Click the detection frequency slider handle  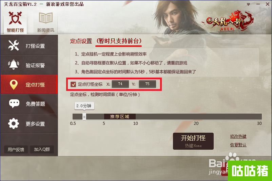coord(84,117)
